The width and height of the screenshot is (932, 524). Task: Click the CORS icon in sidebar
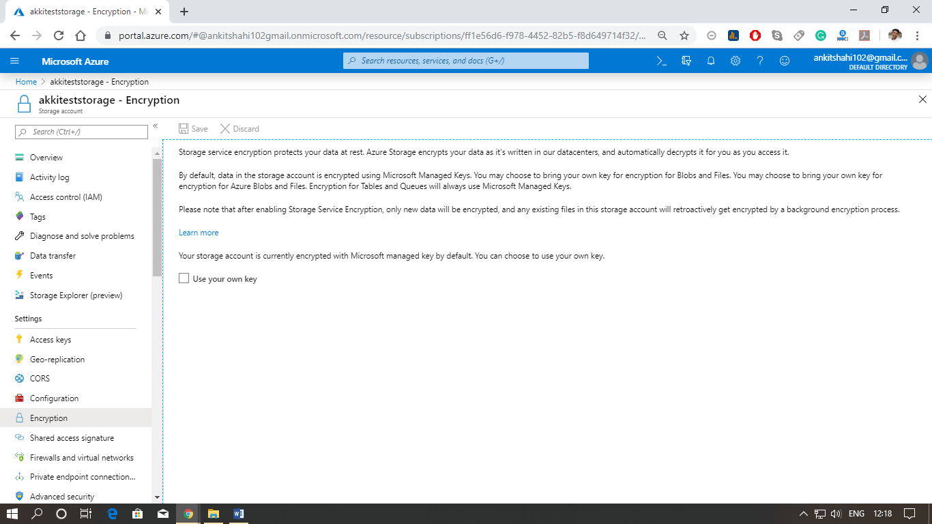point(20,379)
